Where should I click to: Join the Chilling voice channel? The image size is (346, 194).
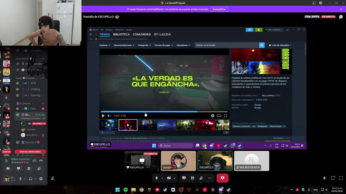coord(30,89)
